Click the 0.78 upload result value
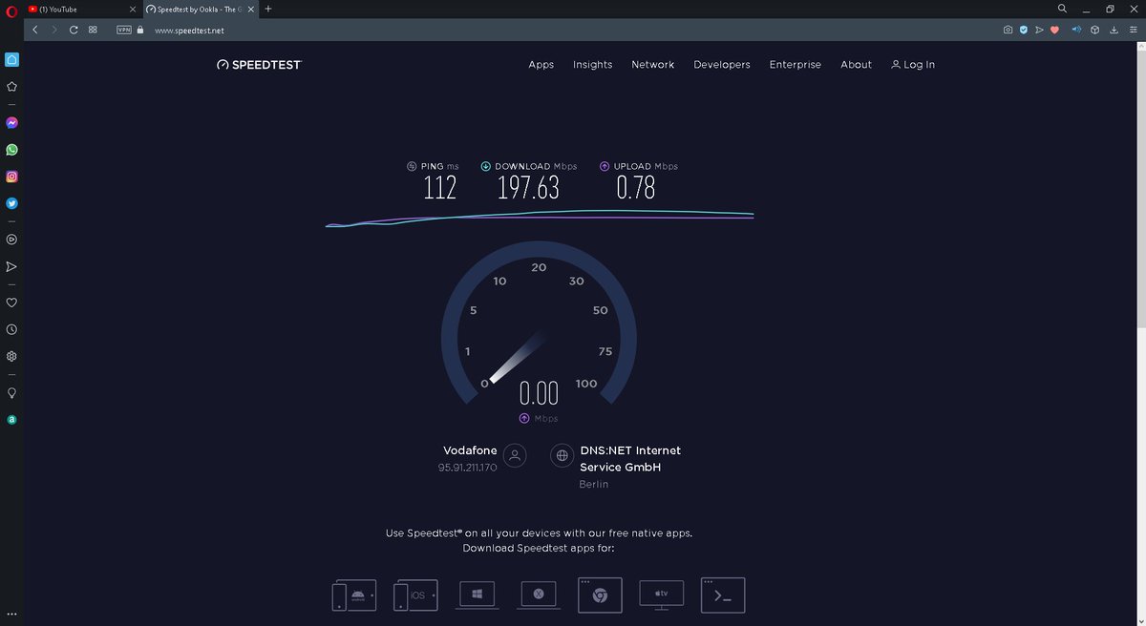The image size is (1146, 626). [636, 188]
